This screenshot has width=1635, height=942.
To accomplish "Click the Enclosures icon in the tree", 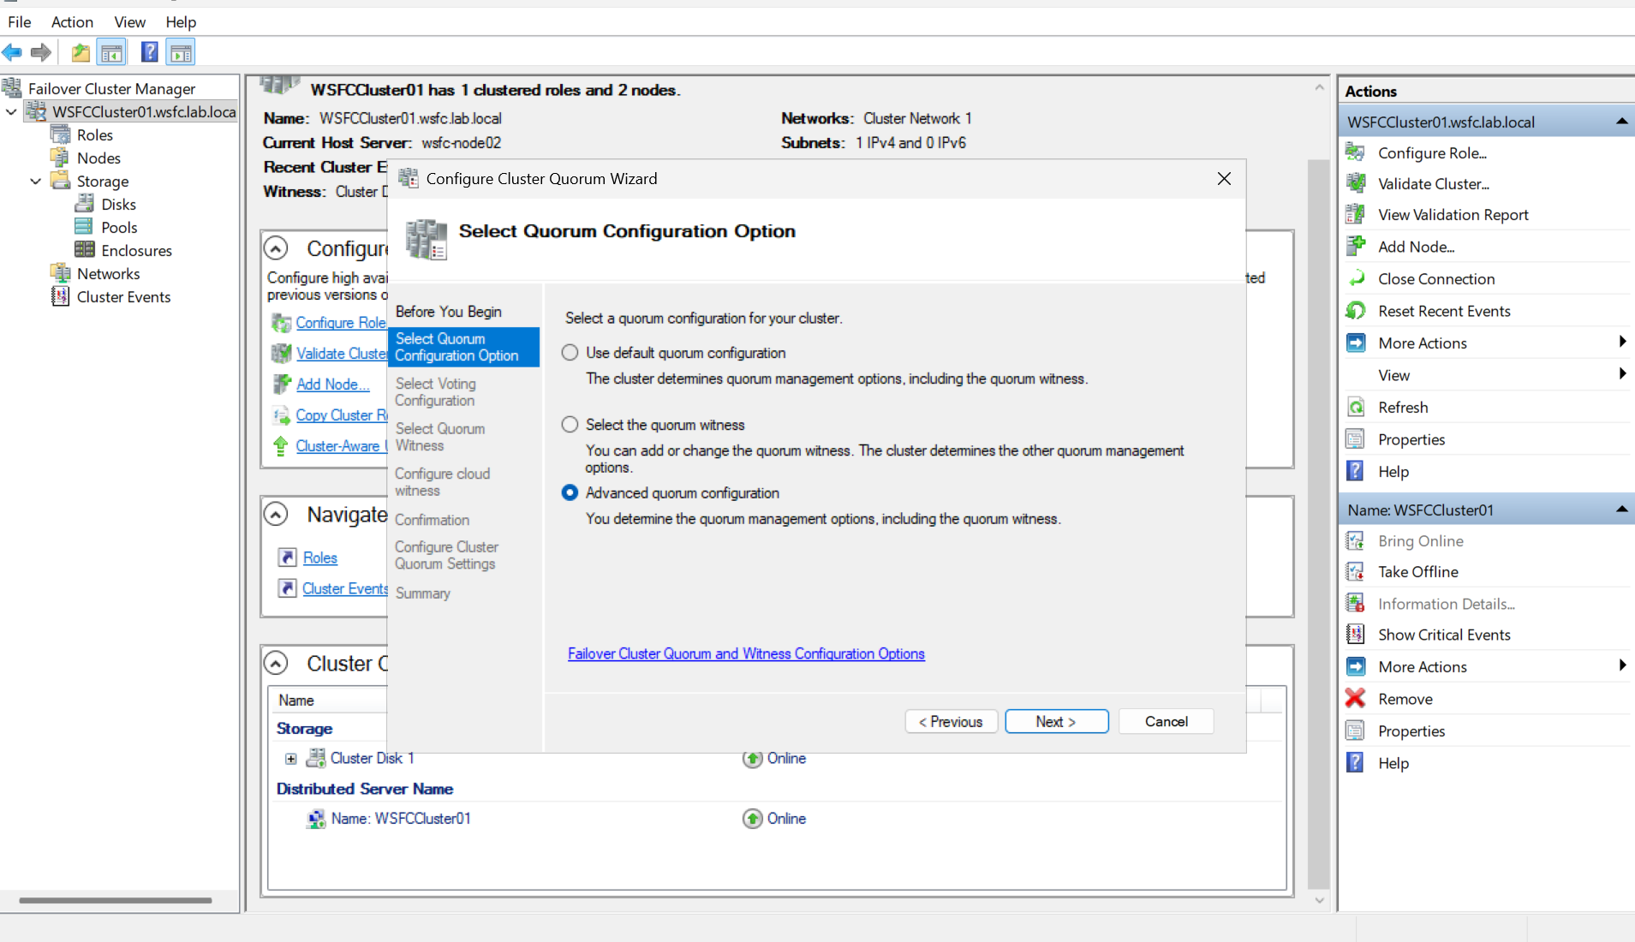I will point(84,250).
